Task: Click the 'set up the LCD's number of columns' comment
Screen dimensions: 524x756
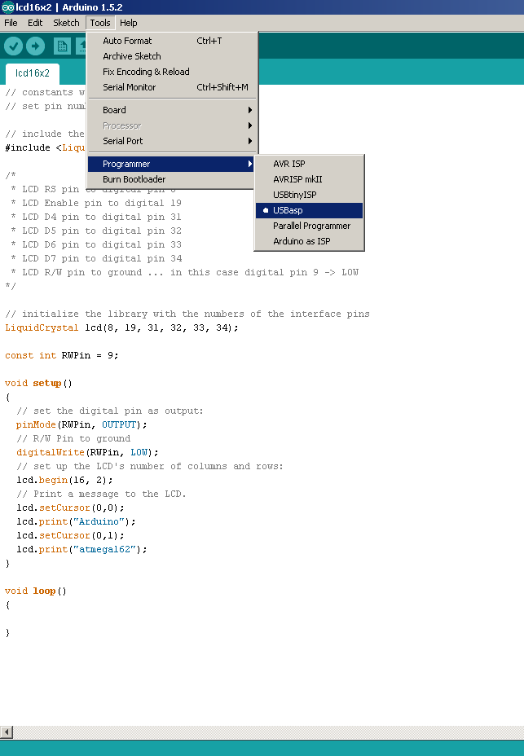Action: [150, 466]
